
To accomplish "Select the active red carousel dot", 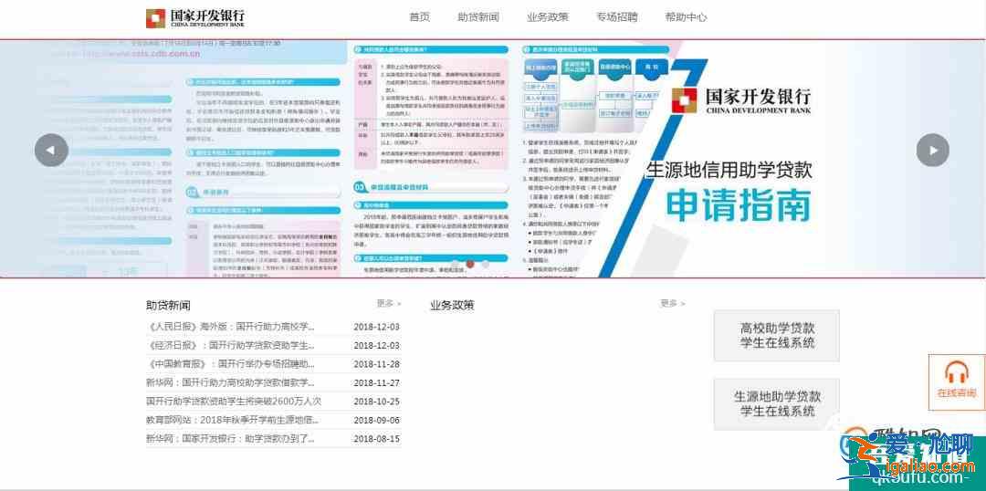I will click(x=470, y=264).
